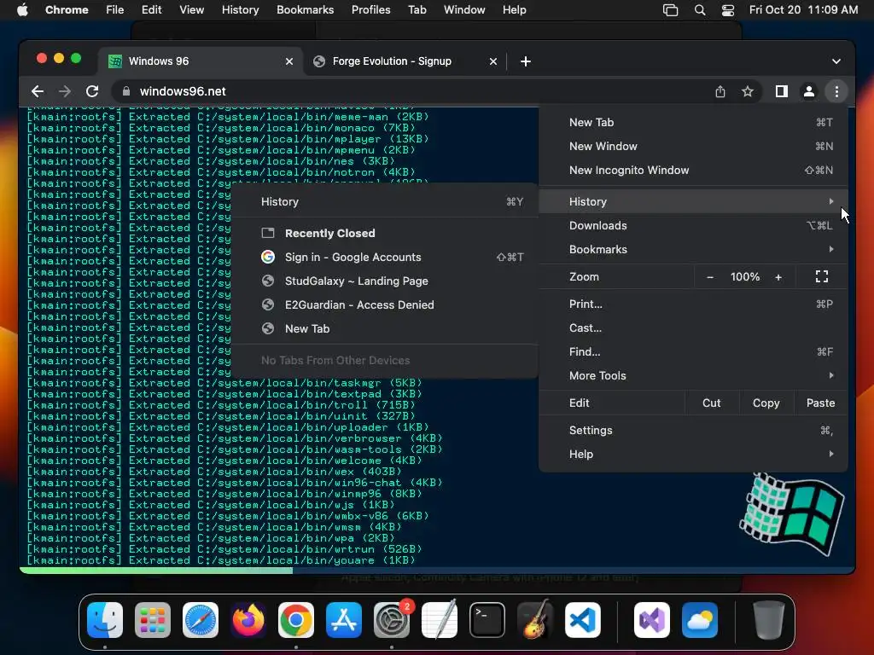Viewport: 874px width, 655px height.
Task: Open the profile avatar button
Action: (x=809, y=91)
